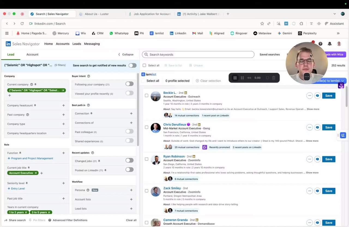This screenshot has height=227, width=349.
Task: Stop the screen recording
Action: [x=235, y=78]
